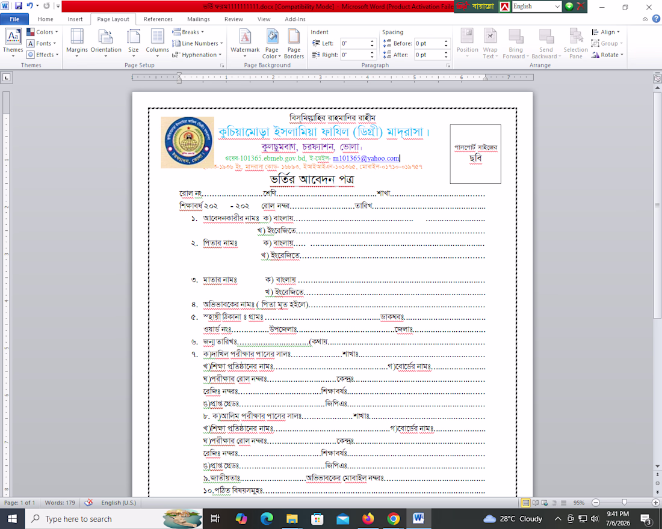Open the Margins options
This screenshot has height=529, width=662.
pyautogui.click(x=77, y=43)
